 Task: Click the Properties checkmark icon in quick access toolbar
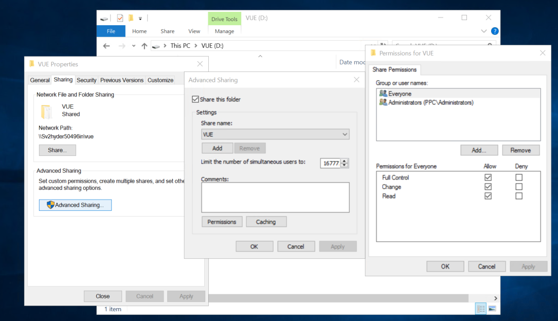120,18
